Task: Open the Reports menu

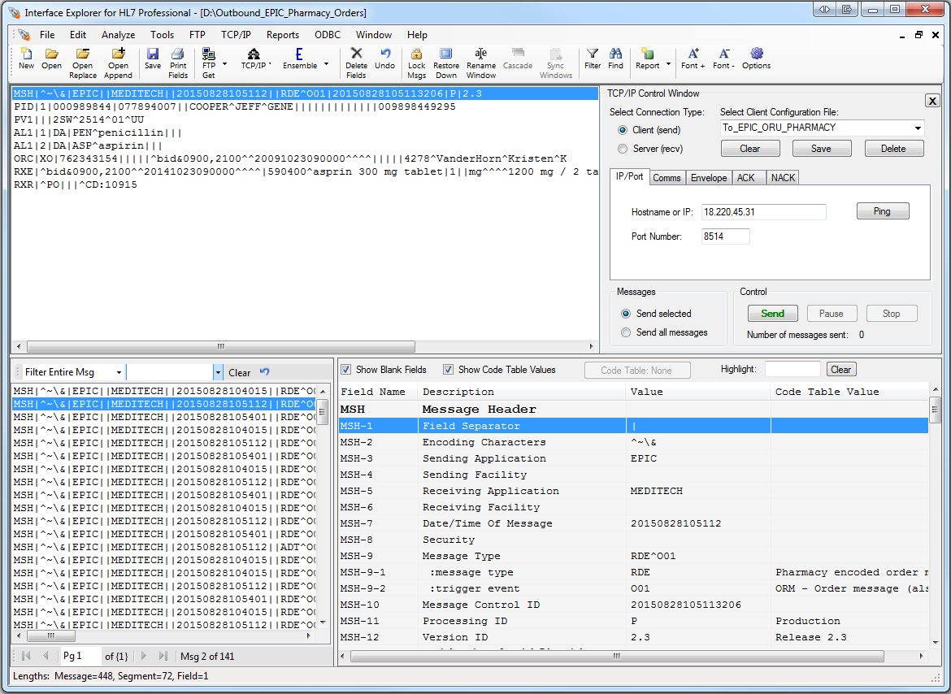Action: tap(283, 35)
